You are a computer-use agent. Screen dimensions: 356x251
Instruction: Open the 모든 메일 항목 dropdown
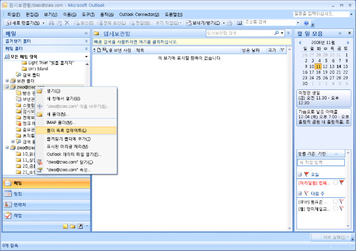[x=86, y=57]
